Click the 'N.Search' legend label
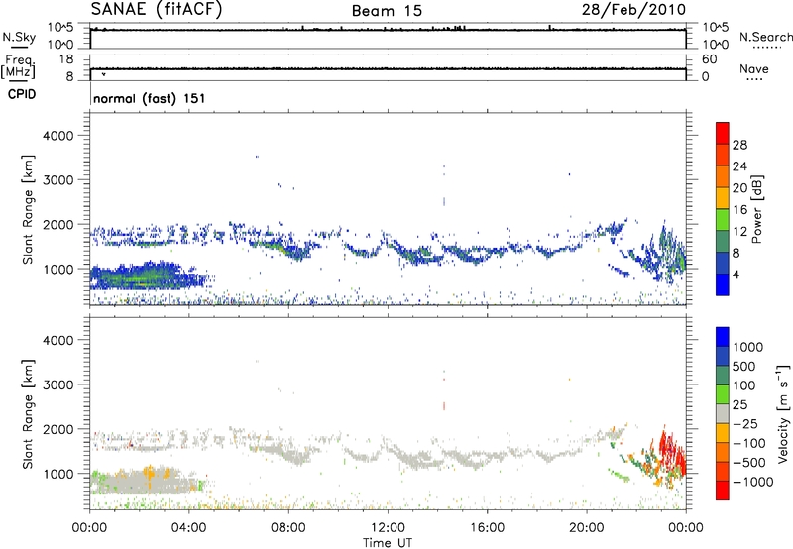Image resolution: width=793 pixels, height=549 pixels. pos(765,37)
